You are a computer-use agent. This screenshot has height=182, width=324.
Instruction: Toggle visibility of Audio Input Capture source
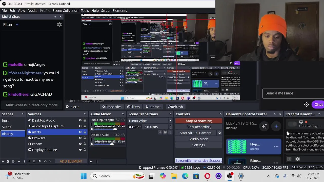click(80, 126)
